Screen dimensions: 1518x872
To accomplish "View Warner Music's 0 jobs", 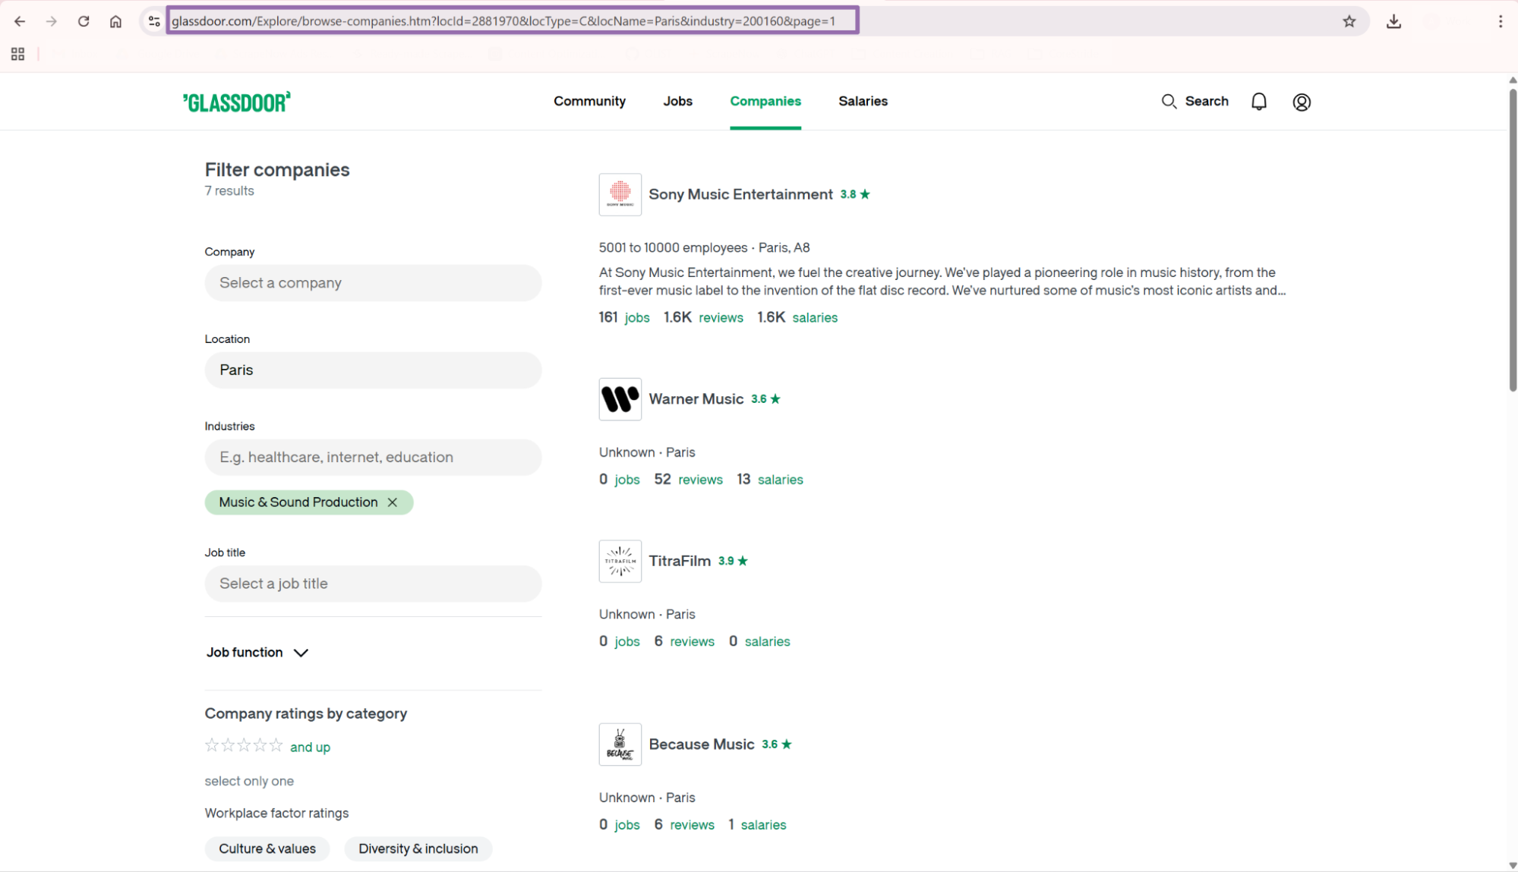I will 620,480.
